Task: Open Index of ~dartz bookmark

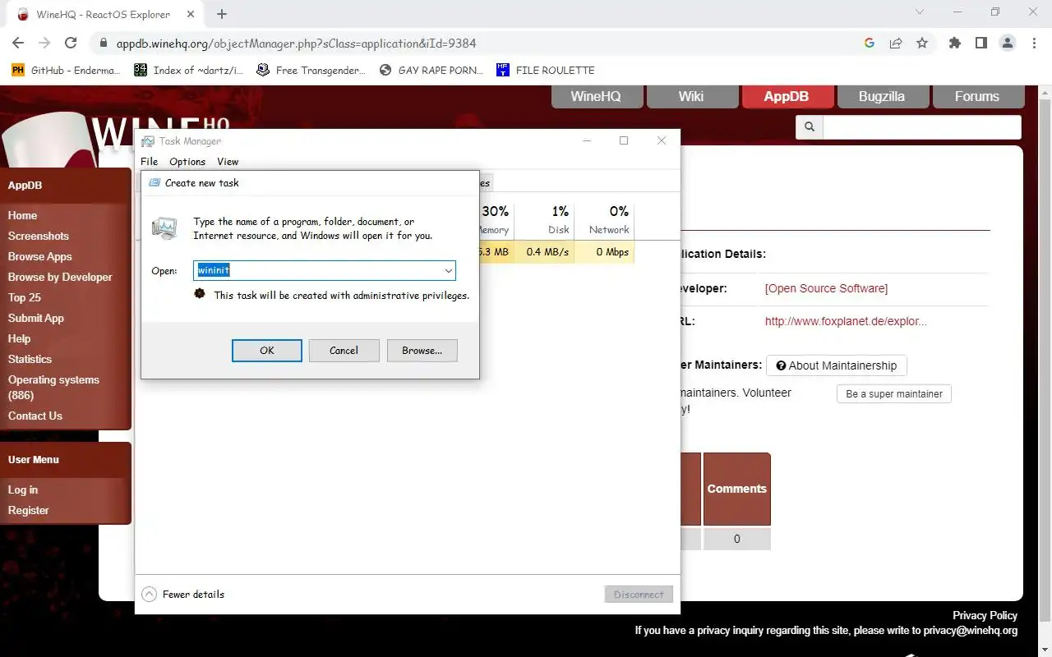Action: (x=189, y=70)
